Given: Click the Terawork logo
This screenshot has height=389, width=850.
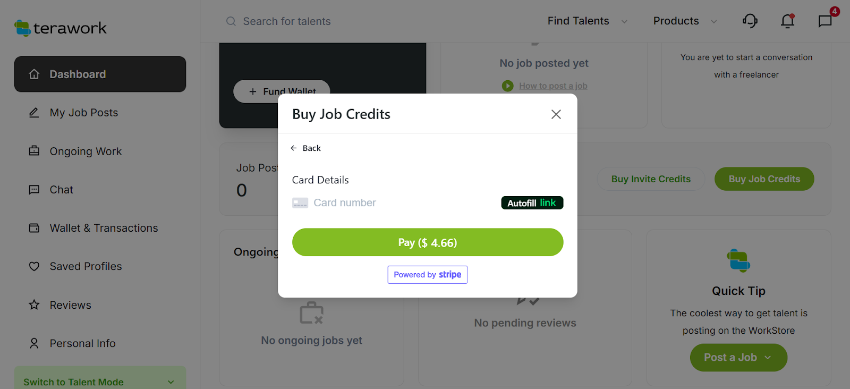Looking at the screenshot, I should (60, 28).
